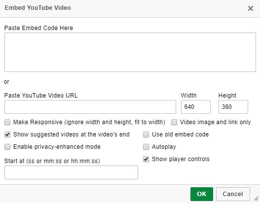Uncheck Show player controls

(x=146, y=159)
